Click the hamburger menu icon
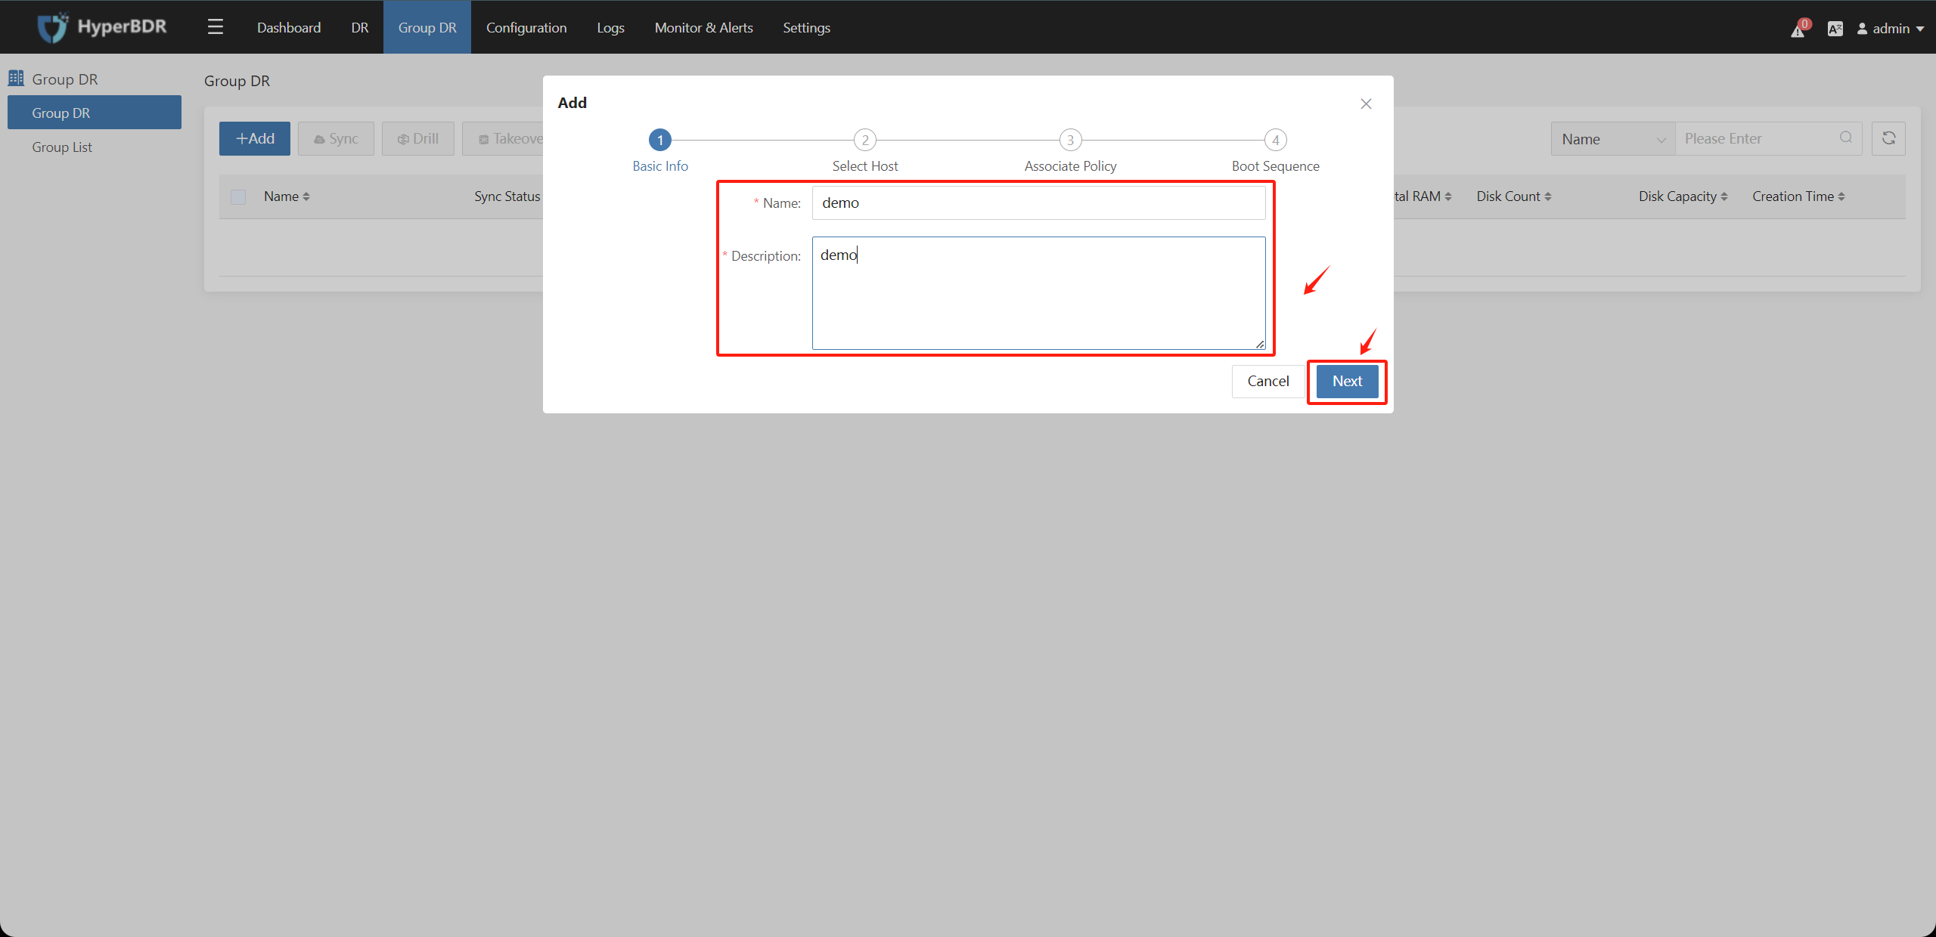Viewport: 1936px width, 937px height. [x=215, y=26]
